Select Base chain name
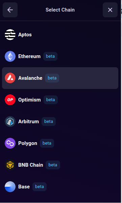This screenshot has height=203, width=122. click(x=24, y=187)
